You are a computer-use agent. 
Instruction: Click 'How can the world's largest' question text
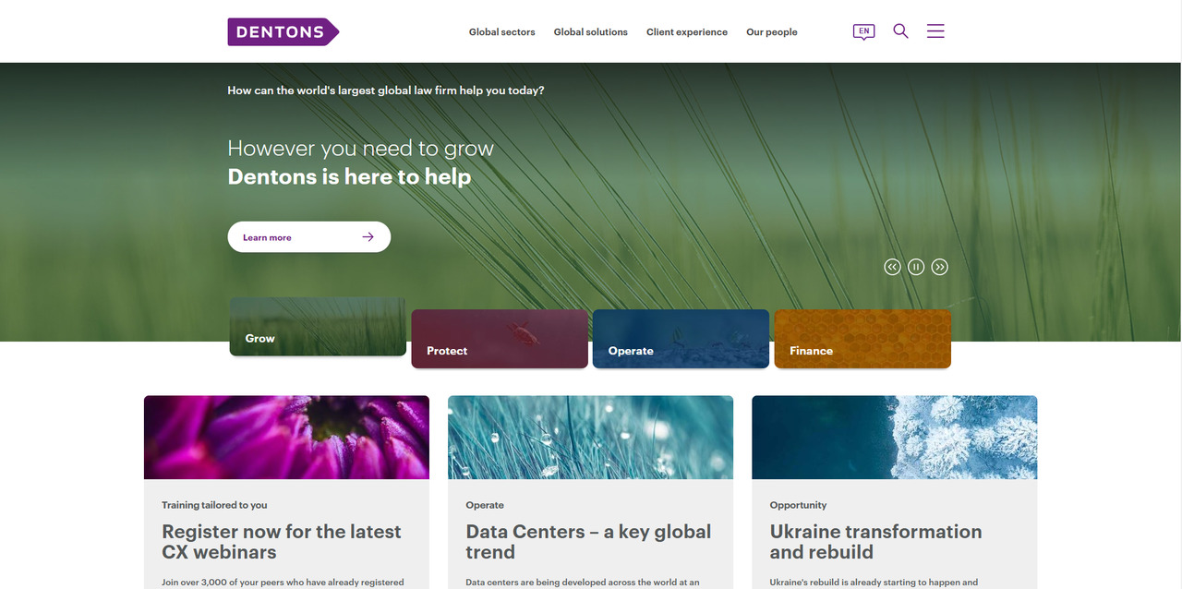click(x=385, y=90)
